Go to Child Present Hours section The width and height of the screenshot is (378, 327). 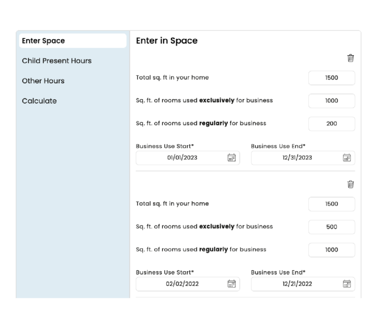pos(57,61)
